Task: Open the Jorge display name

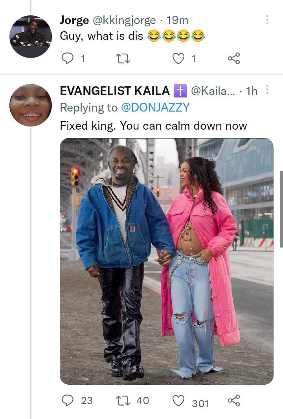Action: pyautogui.click(x=74, y=20)
